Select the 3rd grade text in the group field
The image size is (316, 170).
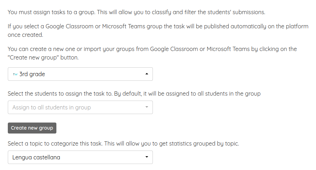(32, 74)
